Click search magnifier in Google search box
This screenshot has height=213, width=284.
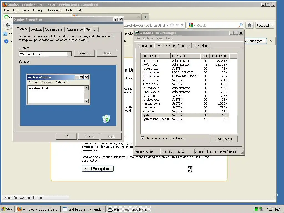(x=240, y=25)
